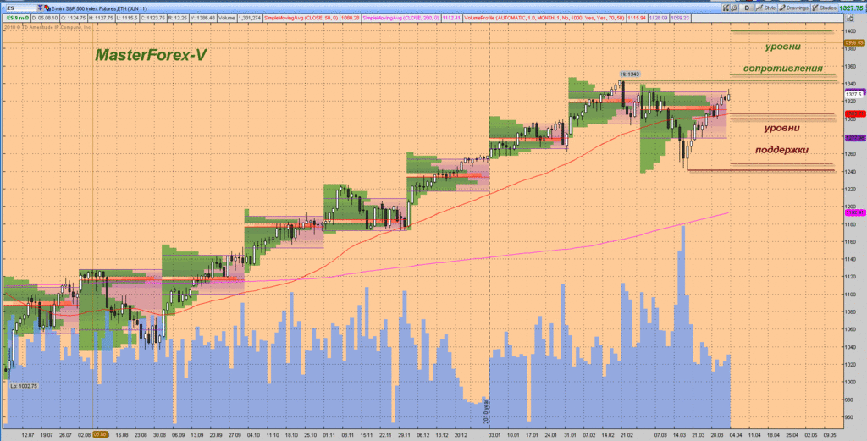
Task: Click the Hi: 1343 price bubble
Action: click(x=628, y=74)
